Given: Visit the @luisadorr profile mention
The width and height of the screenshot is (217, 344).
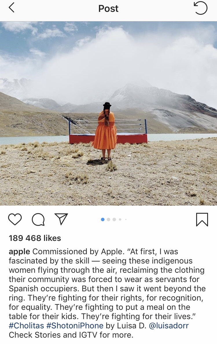Looking at the screenshot, I should click(169, 325).
